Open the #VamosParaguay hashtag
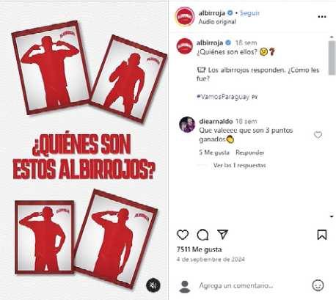Image resolution: width=336 pixels, height=300 pixels. click(223, 97)
